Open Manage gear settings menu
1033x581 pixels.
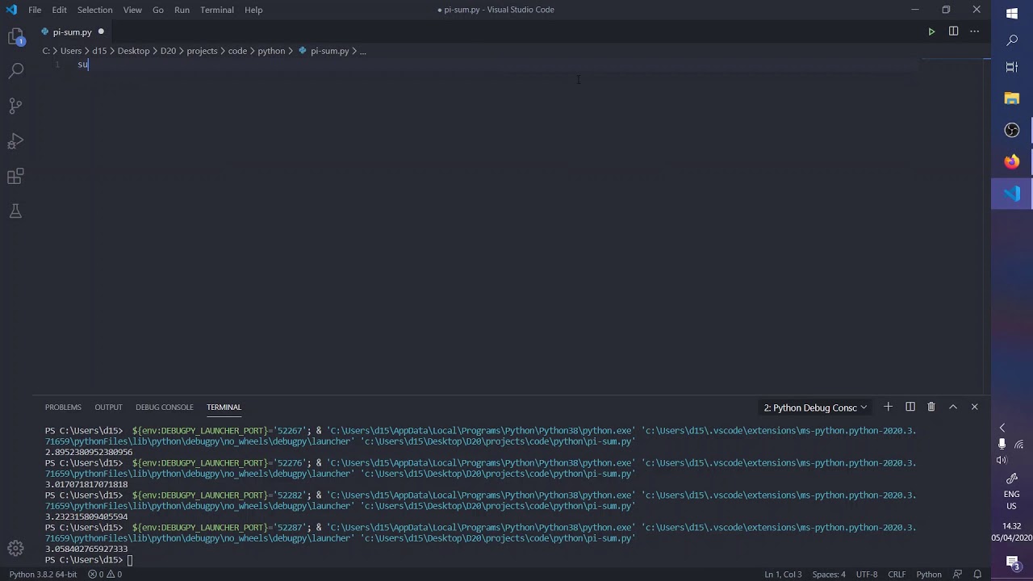pos(15,549)
